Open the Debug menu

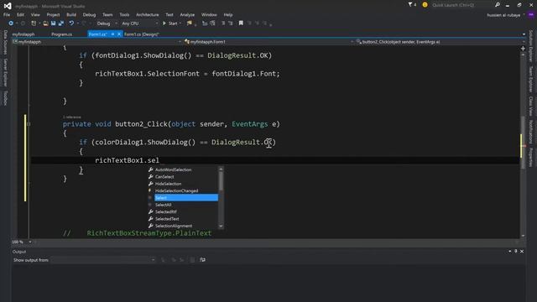pos(89,15)
